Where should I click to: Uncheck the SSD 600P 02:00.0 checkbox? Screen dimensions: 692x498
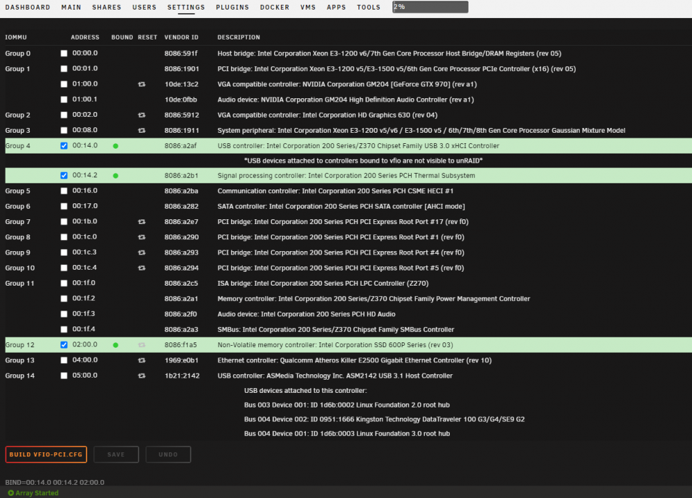tap(64, 345)
